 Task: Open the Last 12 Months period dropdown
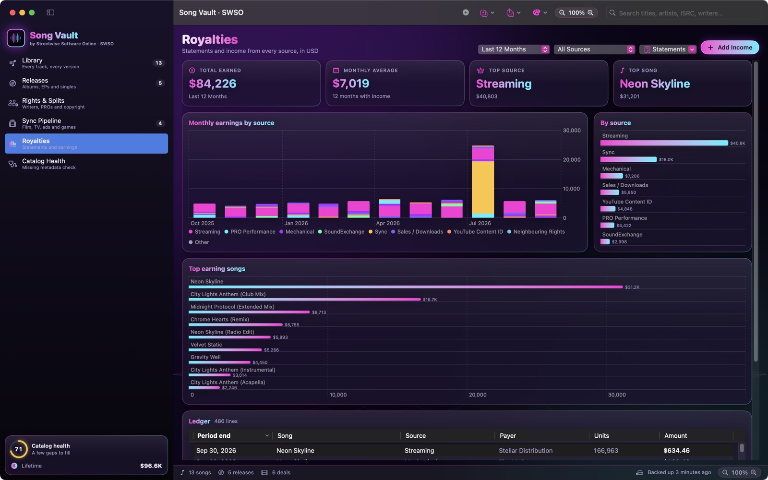pyautogui.click(x=514, y=49)
